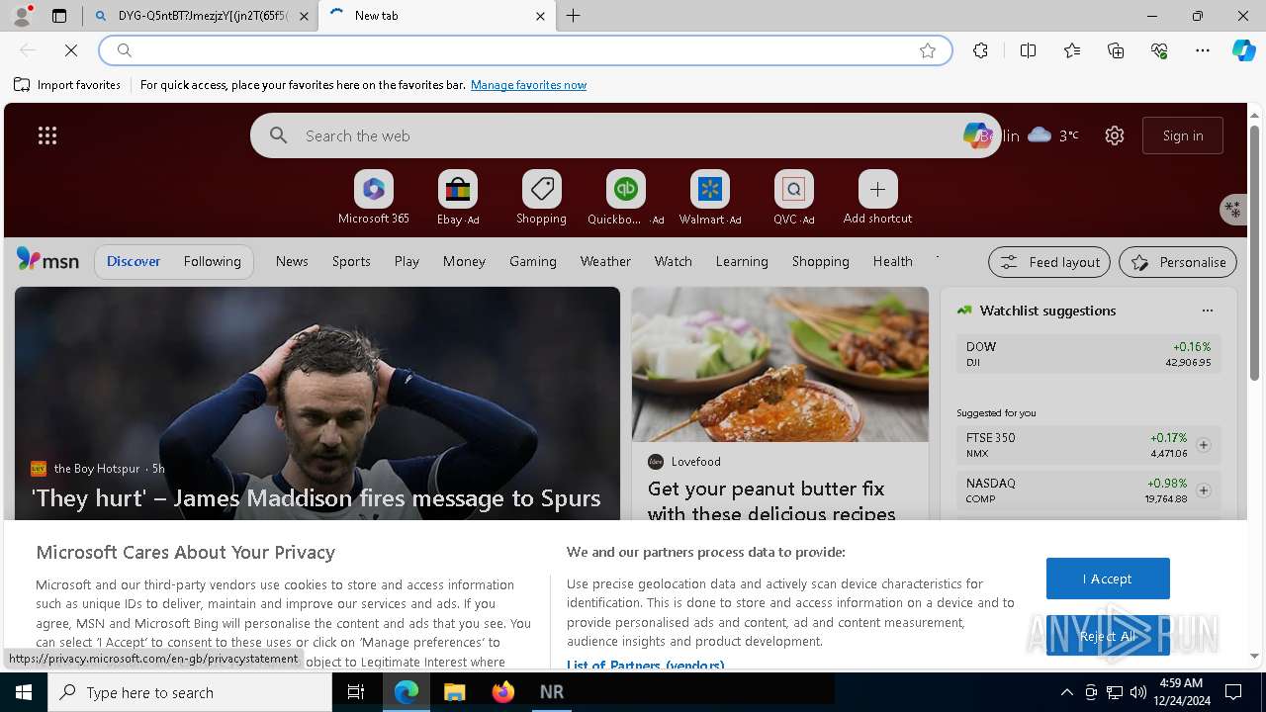Open the tab actions menu icon

click(59, 16)
